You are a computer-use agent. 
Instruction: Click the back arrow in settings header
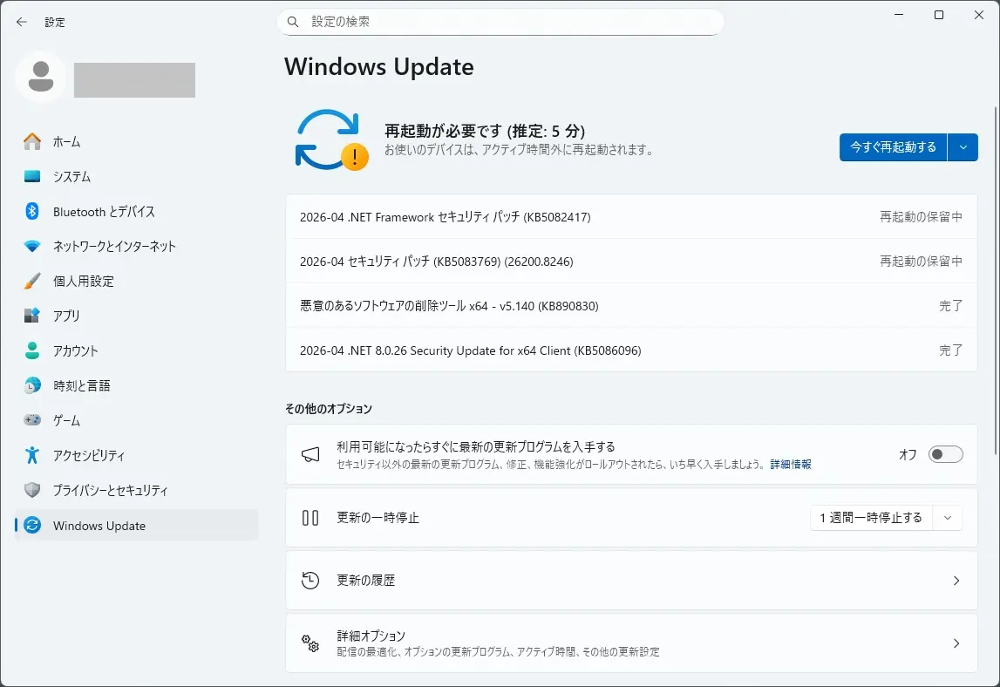[x=22, y=22]
